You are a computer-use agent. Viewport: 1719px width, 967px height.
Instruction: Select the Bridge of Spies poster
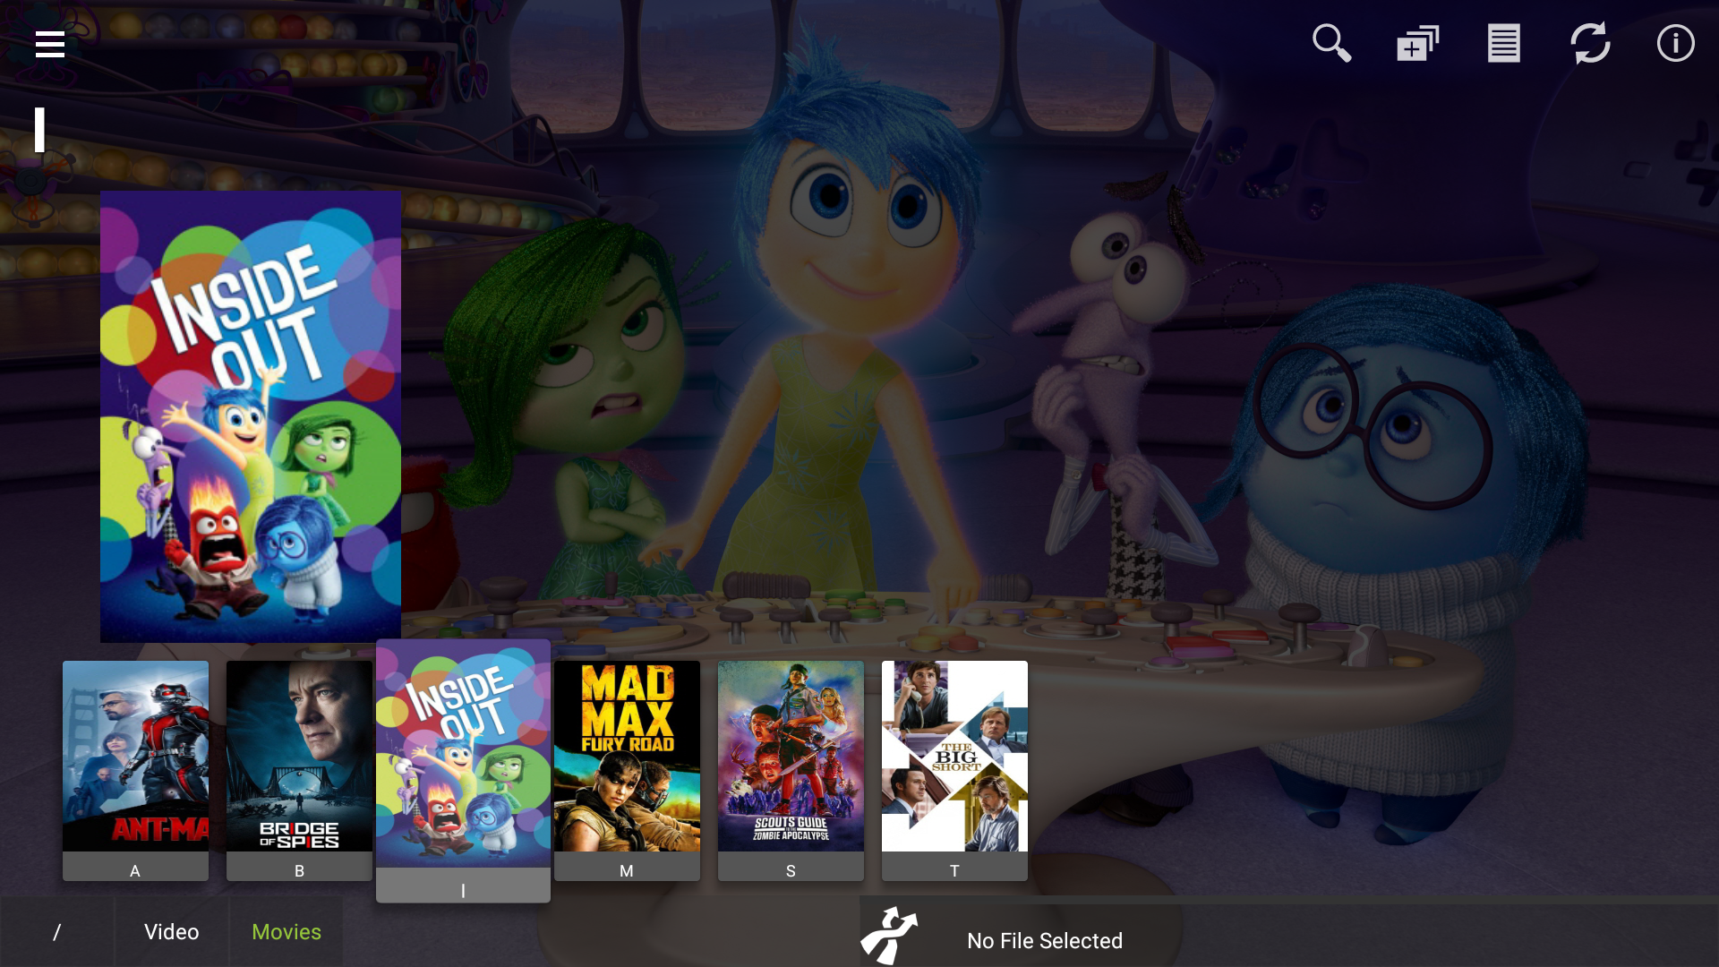pos(299,756)
